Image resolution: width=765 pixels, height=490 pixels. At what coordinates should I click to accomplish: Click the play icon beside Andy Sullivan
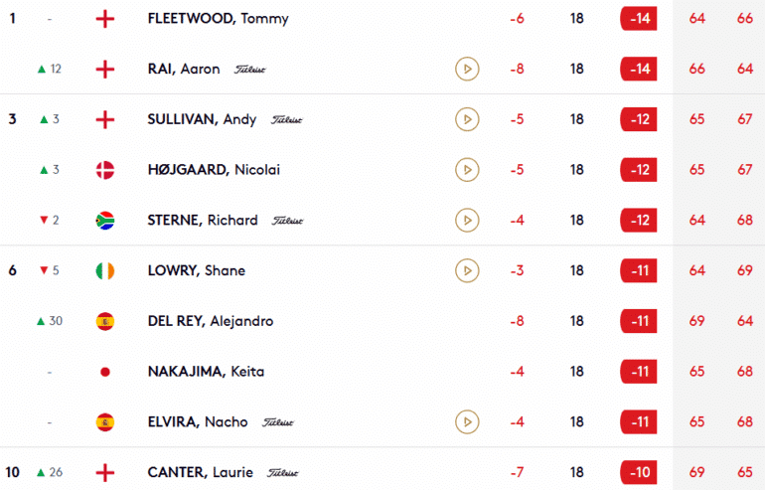[464, 119]
